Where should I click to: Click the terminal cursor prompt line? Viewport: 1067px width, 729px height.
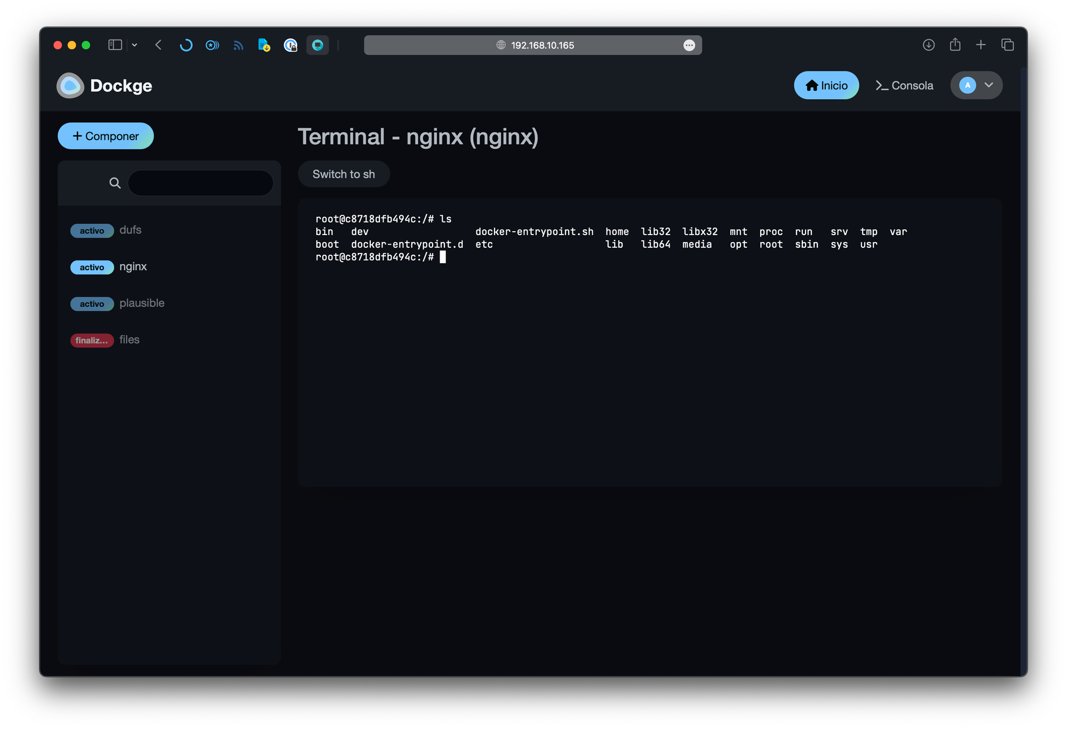click(380, 257)
